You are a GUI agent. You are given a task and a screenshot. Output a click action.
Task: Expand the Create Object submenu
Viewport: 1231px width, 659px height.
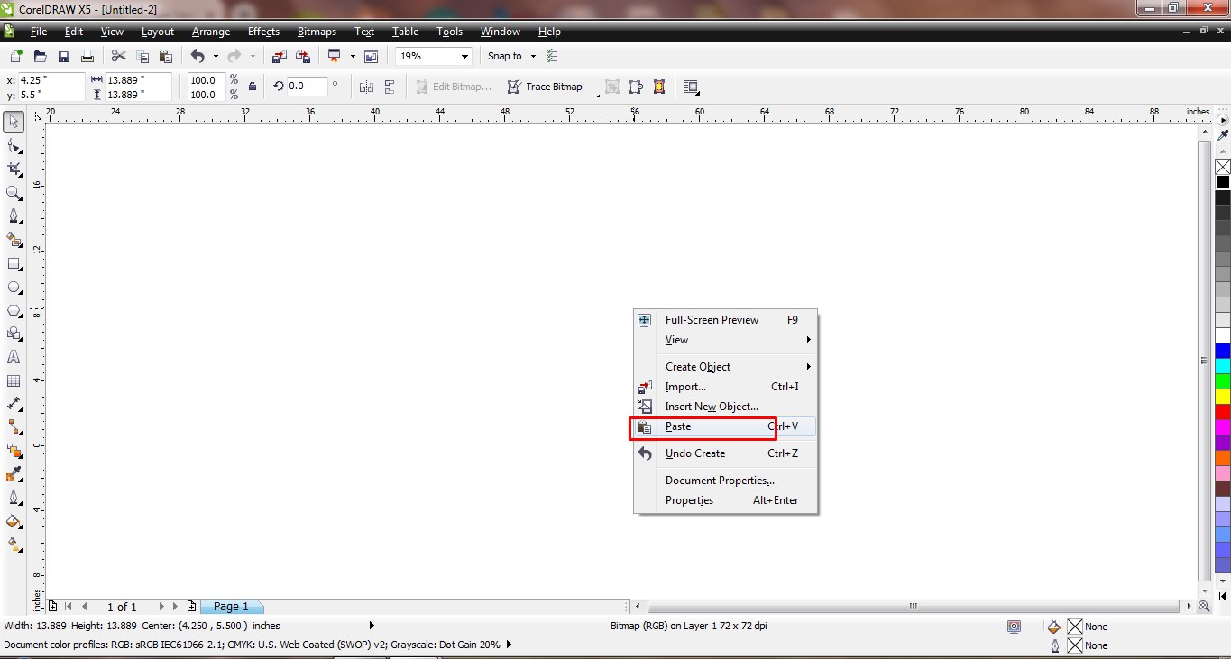[809, 367]
